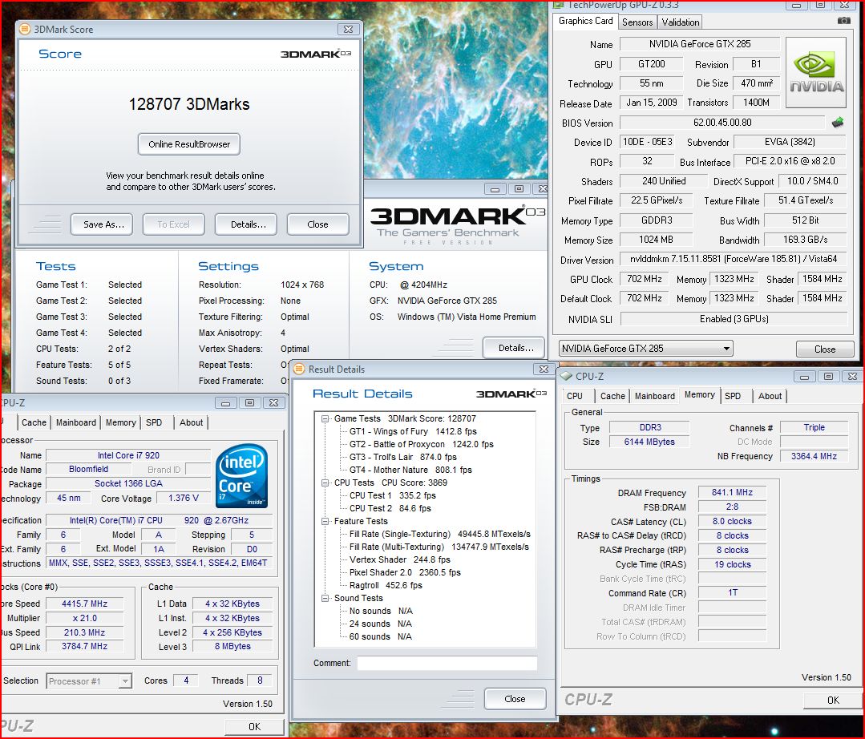Click the BIOS Version field 62.00.45.00.80
The width and height of the screenshot is (865, 739).
click(722, 123)
